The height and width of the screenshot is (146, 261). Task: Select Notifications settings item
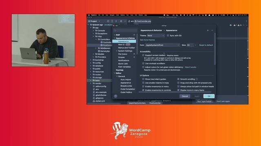click(x=124, y=60)
